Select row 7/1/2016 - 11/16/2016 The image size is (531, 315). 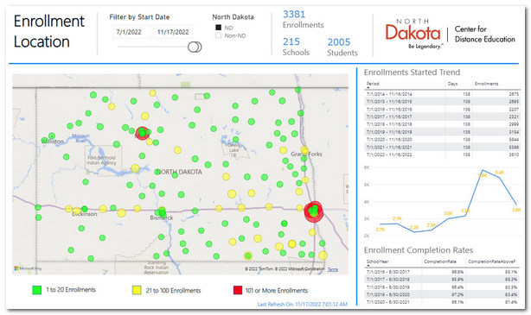(442, 109)
